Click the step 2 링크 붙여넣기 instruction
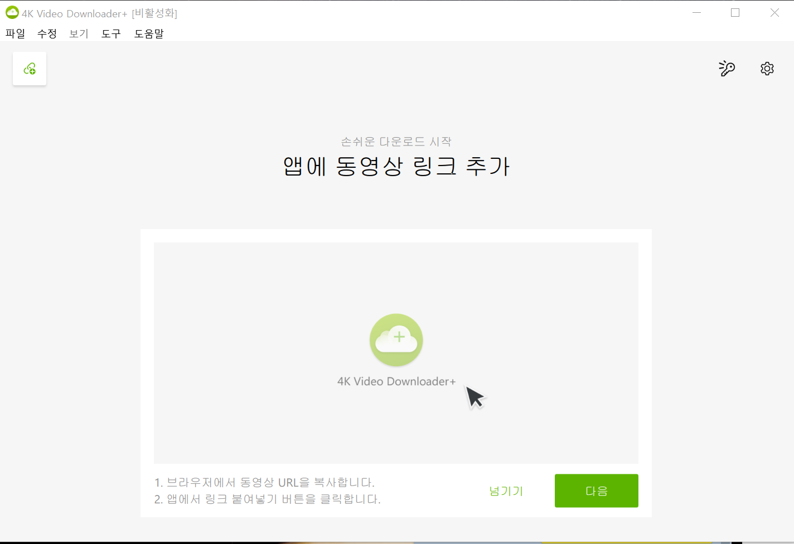This screenshot has width=794, height=544. [x=268, y=499]
